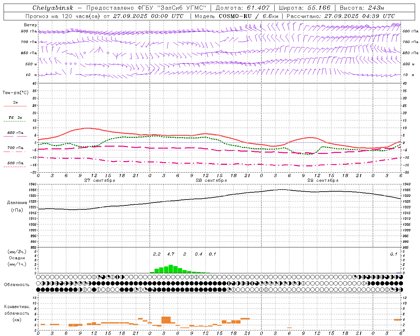This screenshot has width=420, height=336.
Task: Click the '500 м' wind level label on left
Action: click(31, 64)
